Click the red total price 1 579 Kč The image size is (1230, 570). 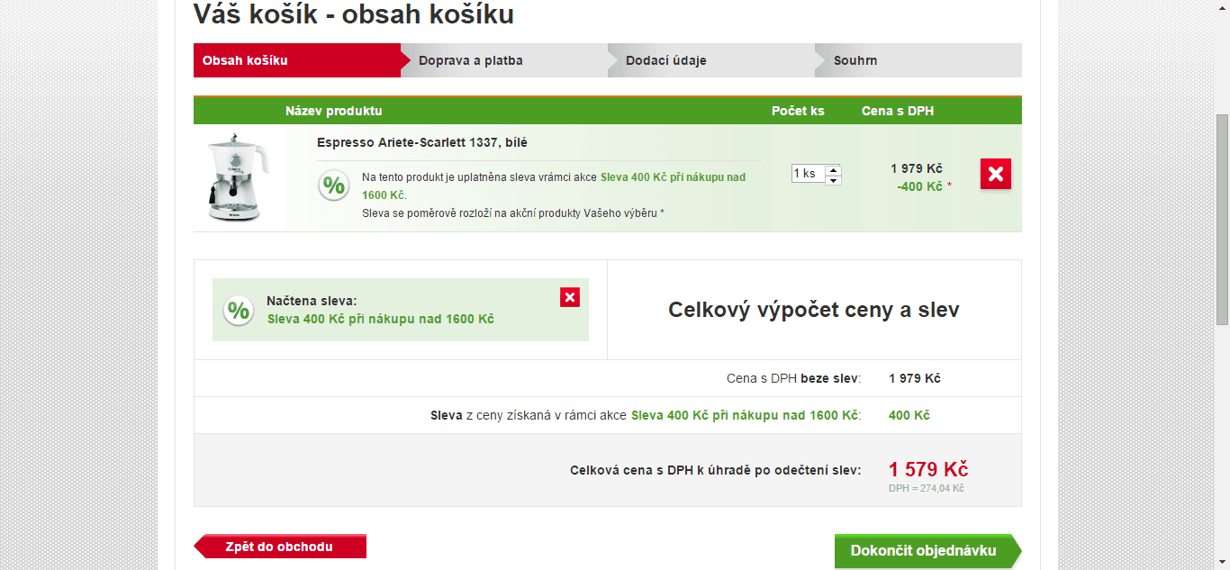pos(927,469)
